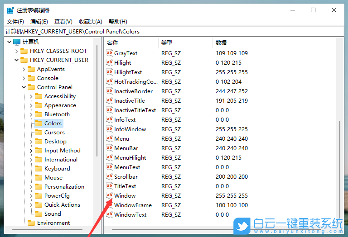Click the HotTrackingColor value ab icon
Viewport: 348px width, 237px height.
click(x=109, y=81)
